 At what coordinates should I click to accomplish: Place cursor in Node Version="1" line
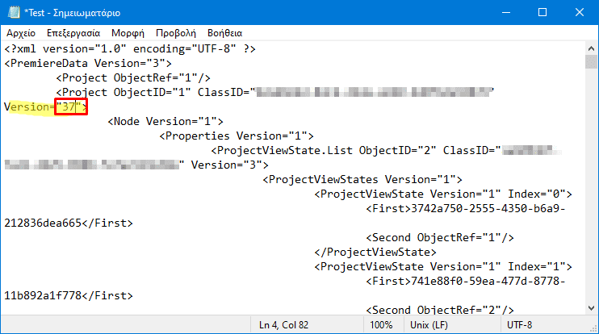pyautogui.click(x=154, y=121)
